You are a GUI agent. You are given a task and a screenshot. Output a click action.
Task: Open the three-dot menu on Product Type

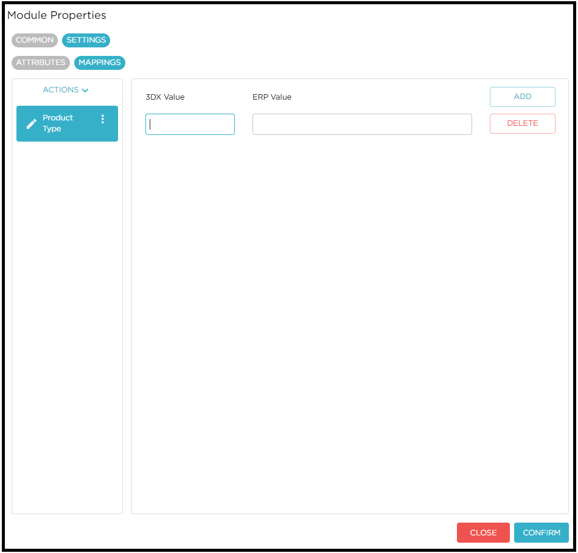102,119
